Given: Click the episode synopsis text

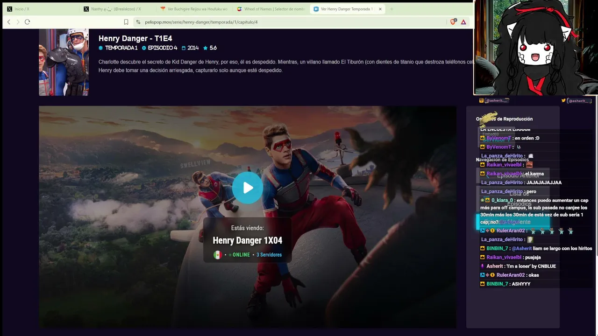Looking at the screenshot, I should click(x=286, y=66).
